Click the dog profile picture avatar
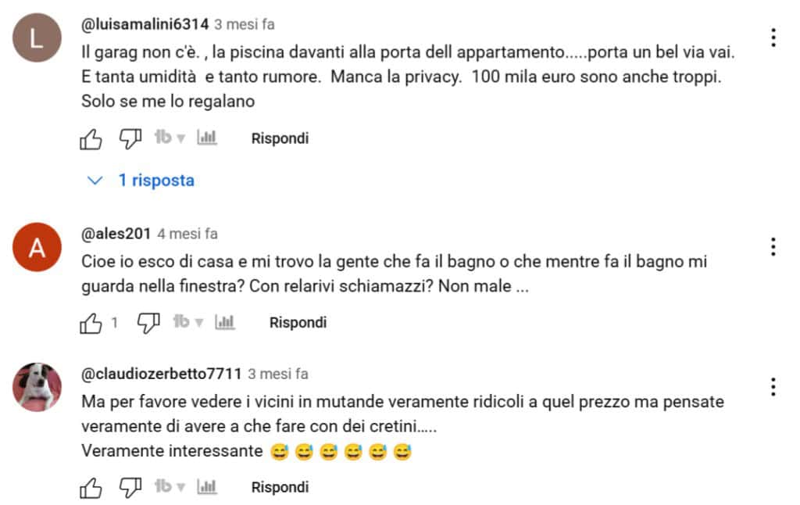This screenshot has width=800, height=505. pos(37,387)
